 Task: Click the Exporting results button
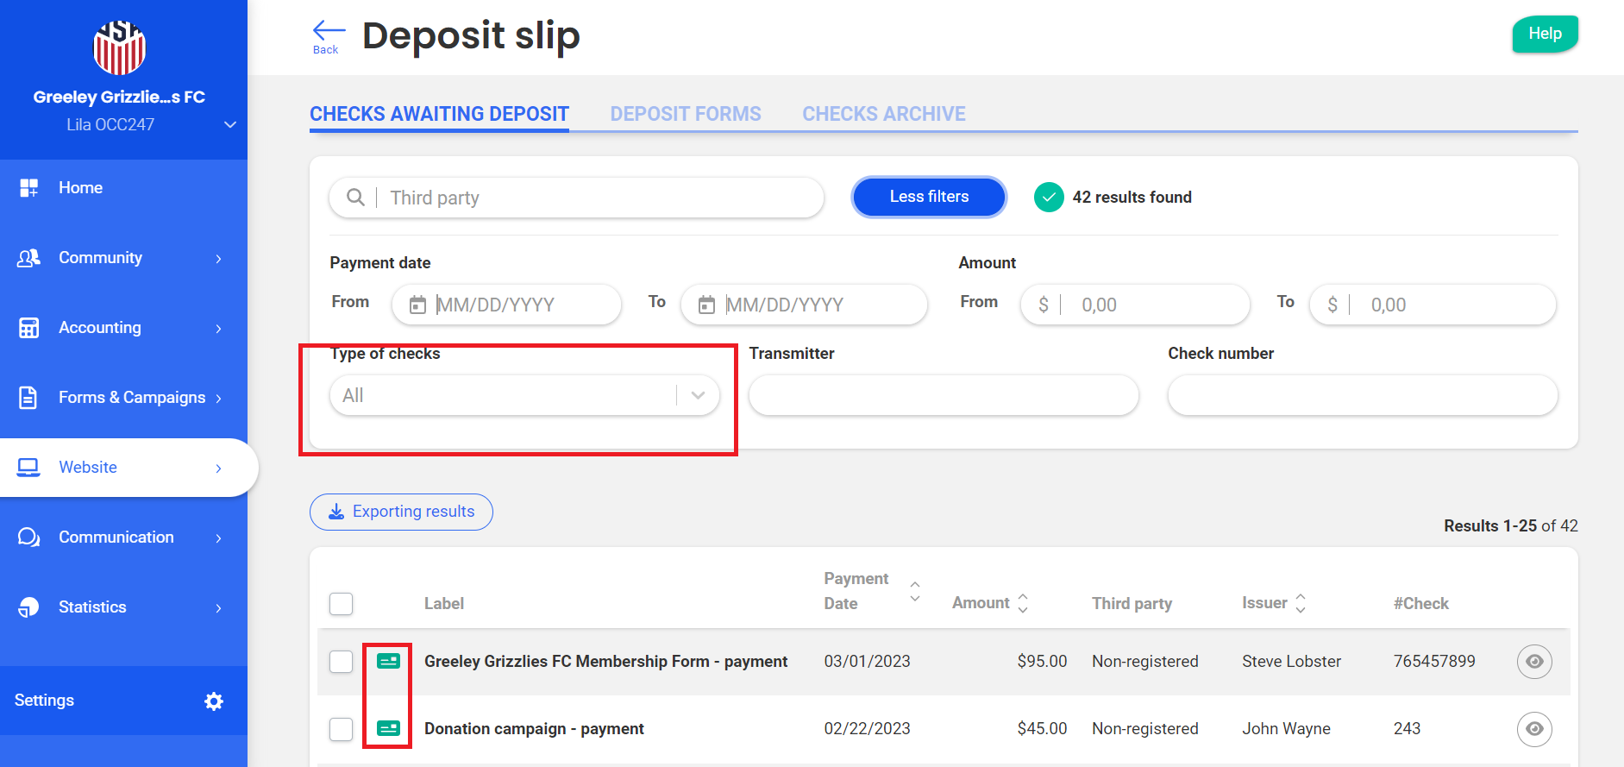point(401,512)
